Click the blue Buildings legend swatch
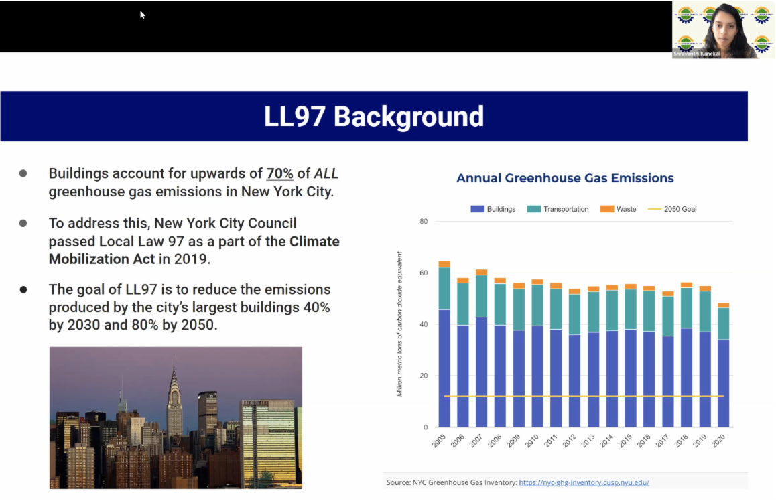This screenshot has height=501, width=776. click(x=477, y=209)
